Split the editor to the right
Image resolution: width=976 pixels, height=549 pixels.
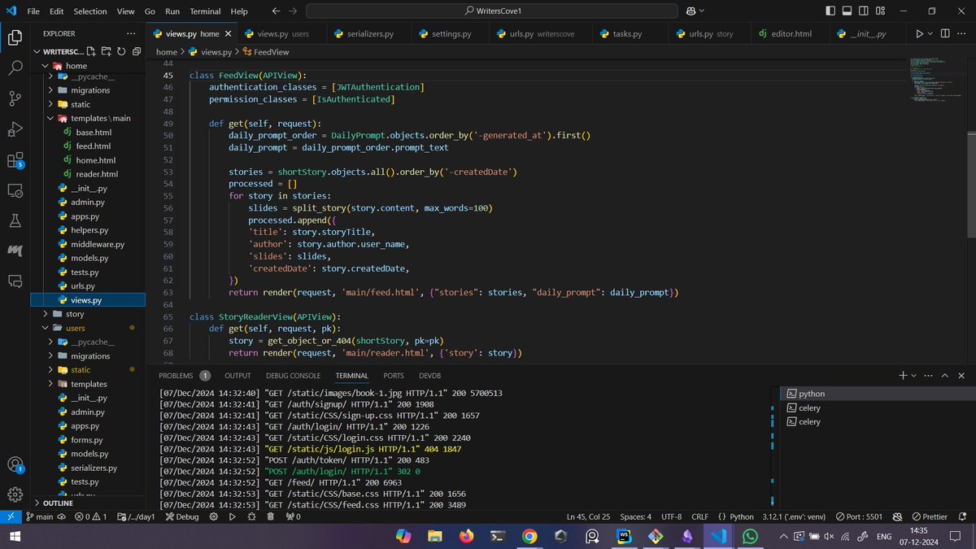pyautogui.click(x=946, y=34)
